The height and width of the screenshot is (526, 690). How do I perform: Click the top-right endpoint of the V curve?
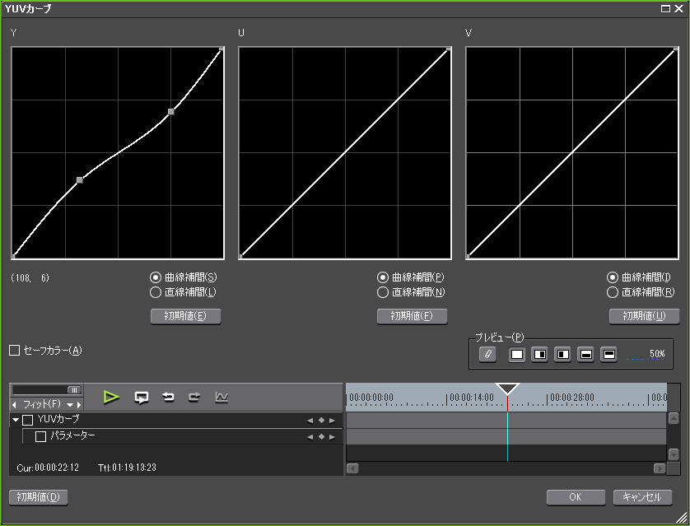pos(676,49)
